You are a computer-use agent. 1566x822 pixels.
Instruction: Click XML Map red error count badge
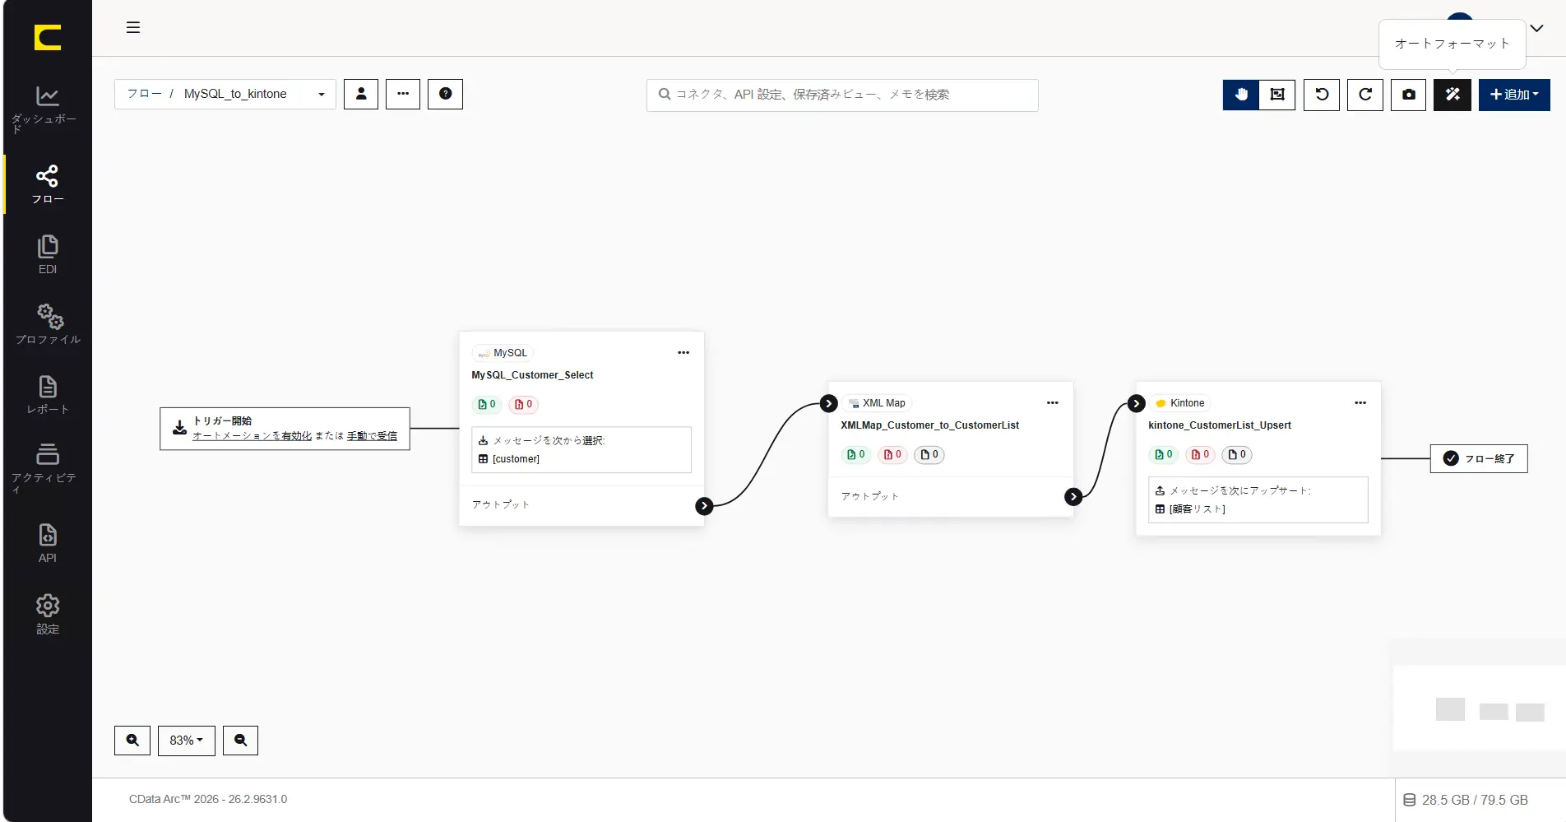pos(892,454)
